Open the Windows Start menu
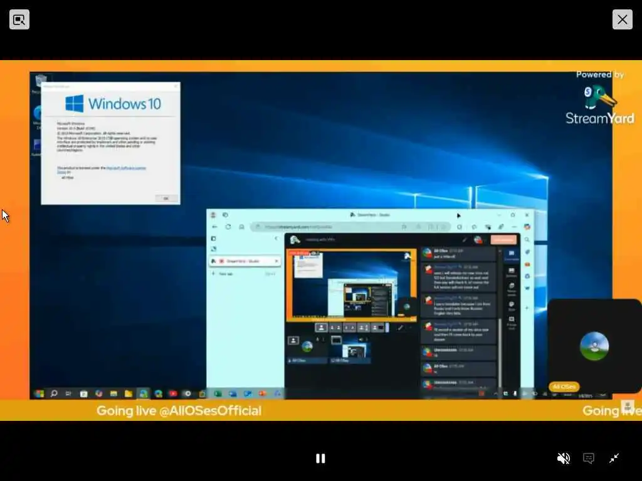Screen dimensions: 642x481 (x=39, y=393)
